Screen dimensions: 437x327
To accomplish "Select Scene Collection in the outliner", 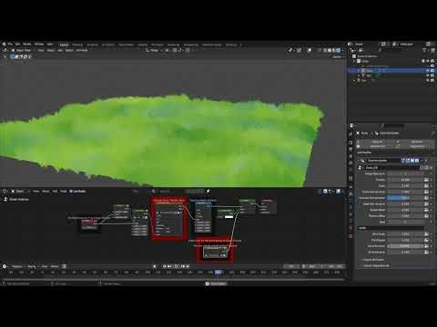I will 367,56.
